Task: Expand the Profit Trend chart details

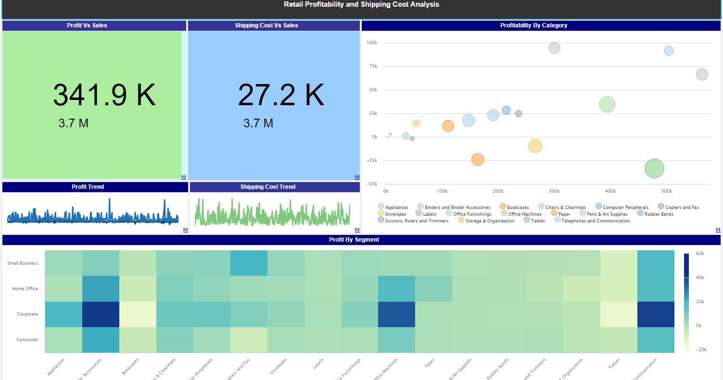Action: point(186,230)
